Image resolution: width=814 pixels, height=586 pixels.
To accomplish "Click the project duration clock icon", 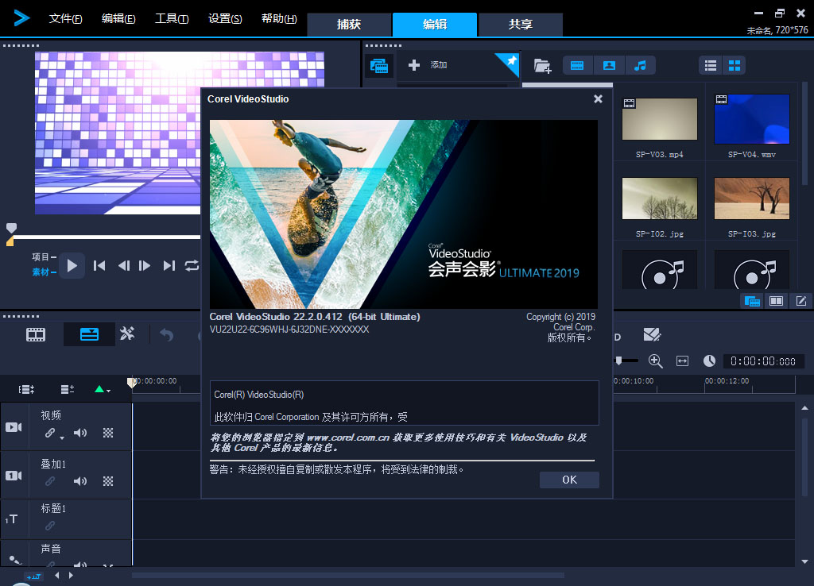I will point(709,361).
